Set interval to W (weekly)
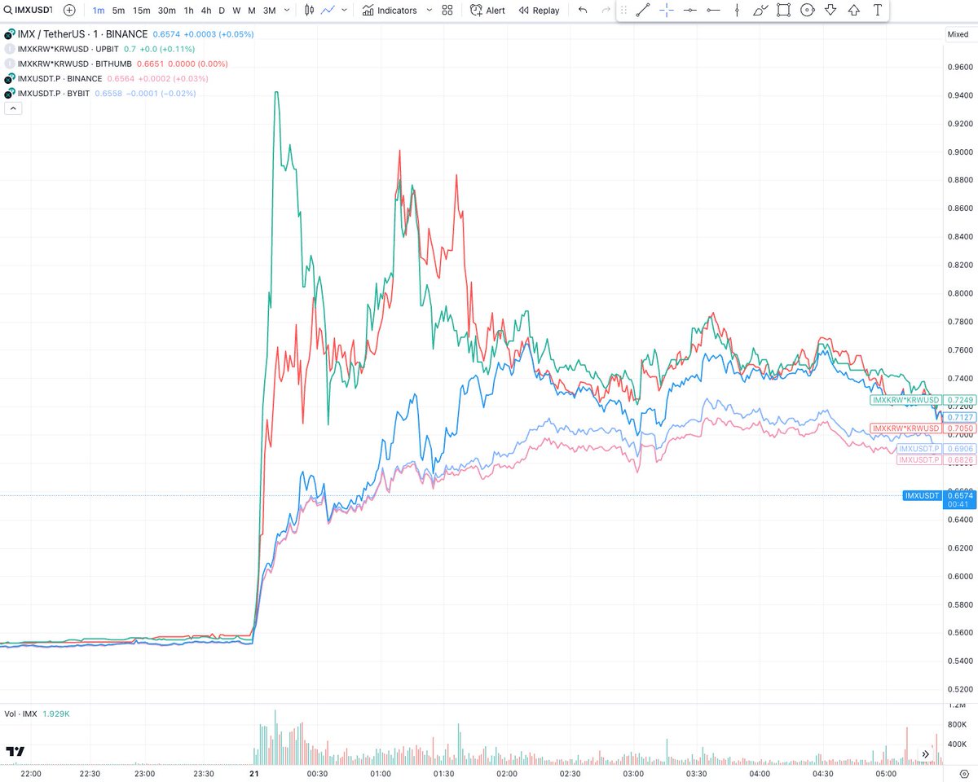Screen dimensions: 978x782 (236, 11)
